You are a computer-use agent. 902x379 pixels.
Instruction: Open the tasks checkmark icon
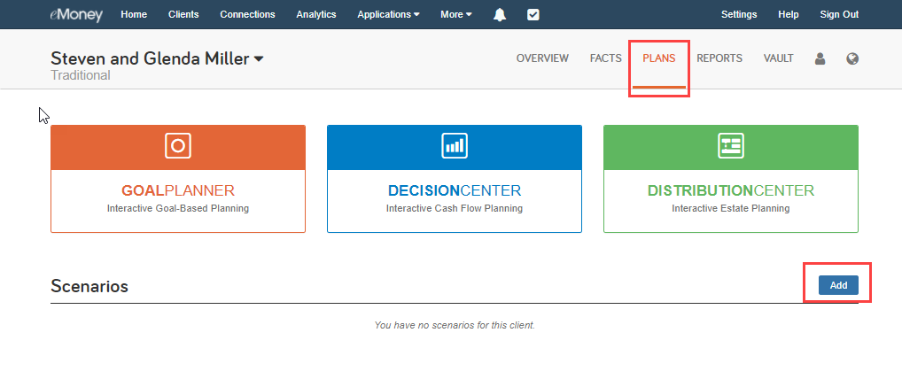point(533,15)
